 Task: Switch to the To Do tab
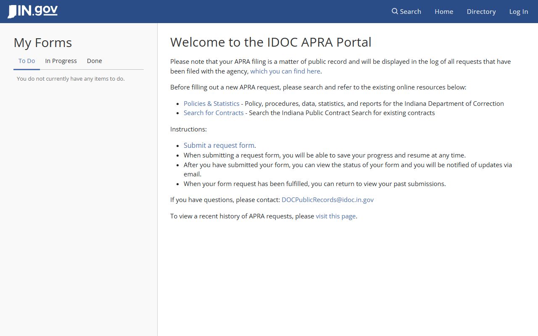coord(27,61)
